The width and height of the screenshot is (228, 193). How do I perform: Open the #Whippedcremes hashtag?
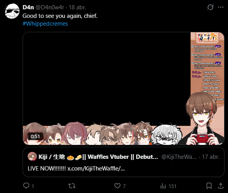tap(45, 24)
